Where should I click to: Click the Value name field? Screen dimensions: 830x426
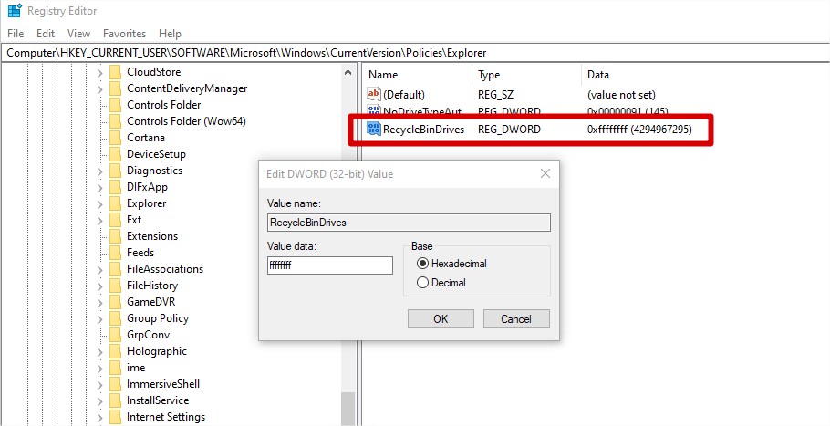tap(409, 223)
